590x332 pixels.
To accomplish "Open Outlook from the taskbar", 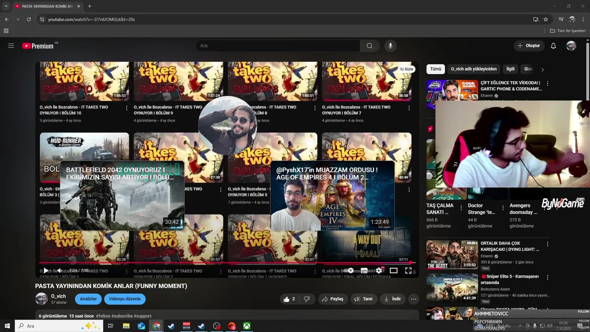I will click(x=141, y=326).
